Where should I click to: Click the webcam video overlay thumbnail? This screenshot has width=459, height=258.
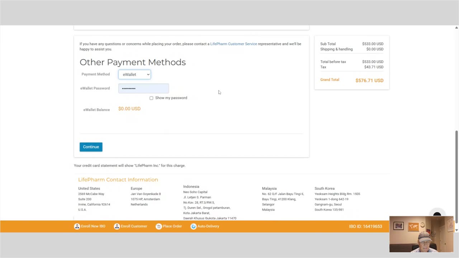(x=421, y=234)
